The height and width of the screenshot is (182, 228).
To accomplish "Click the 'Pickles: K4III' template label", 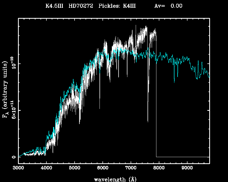I will 117,6.
